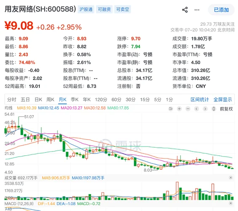The height and width of the screenshot is (211, 238).
Task: Click the 货币单位 CNY value
Action: point(201,86)
